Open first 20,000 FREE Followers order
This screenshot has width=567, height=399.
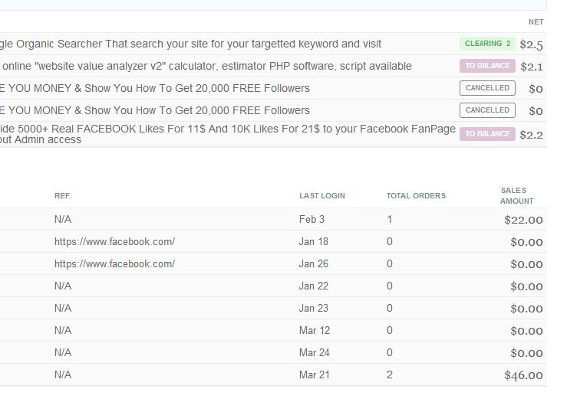click(155, 88)
